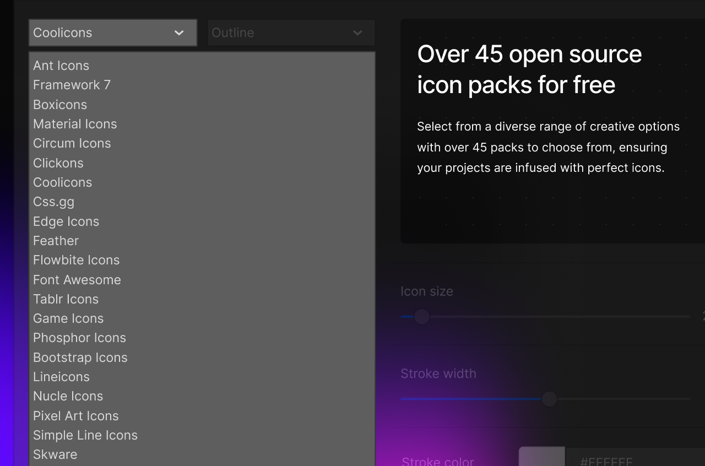The height and width of the screenshot is (466, 705).
Task: Select Coolicons in the open list
Action: coord(202,182)
